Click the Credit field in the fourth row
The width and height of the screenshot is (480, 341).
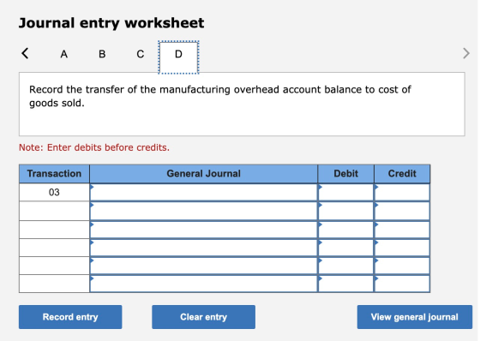(x=402, y=248)
